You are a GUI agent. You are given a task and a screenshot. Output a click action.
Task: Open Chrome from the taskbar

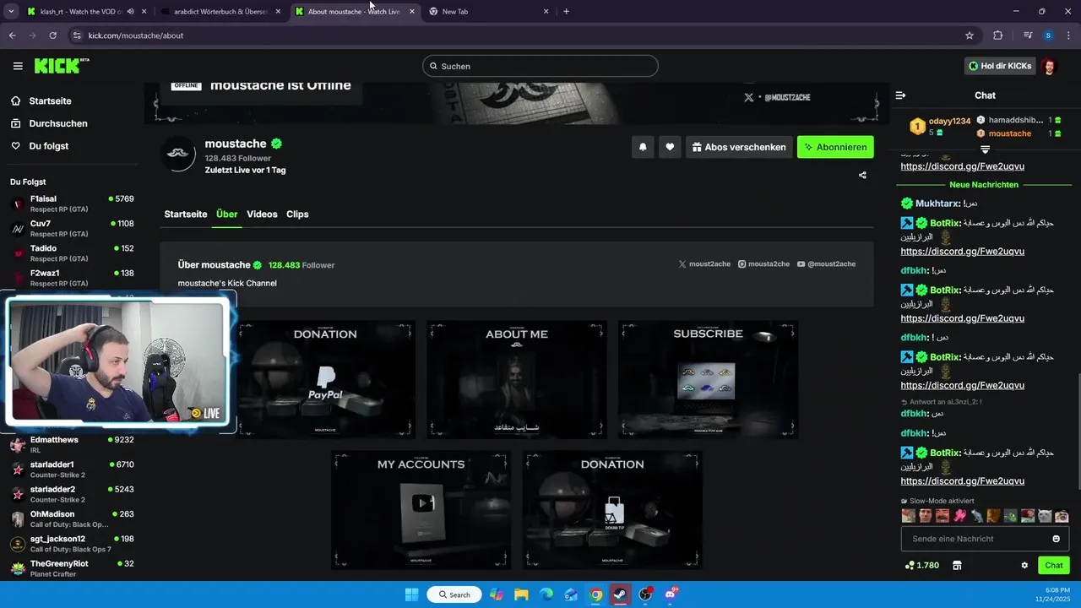click(x=596, y=594)
